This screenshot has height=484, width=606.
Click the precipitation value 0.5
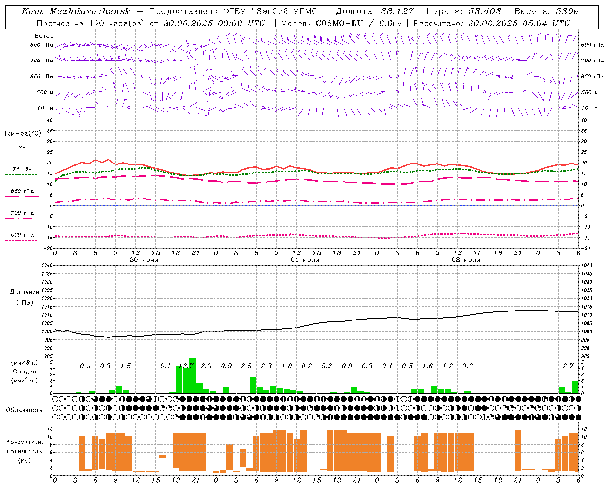[x=407, y=366]
